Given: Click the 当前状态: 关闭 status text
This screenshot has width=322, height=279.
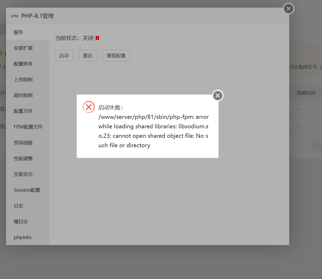Looking at the screenshot, I should coord(74,38).
